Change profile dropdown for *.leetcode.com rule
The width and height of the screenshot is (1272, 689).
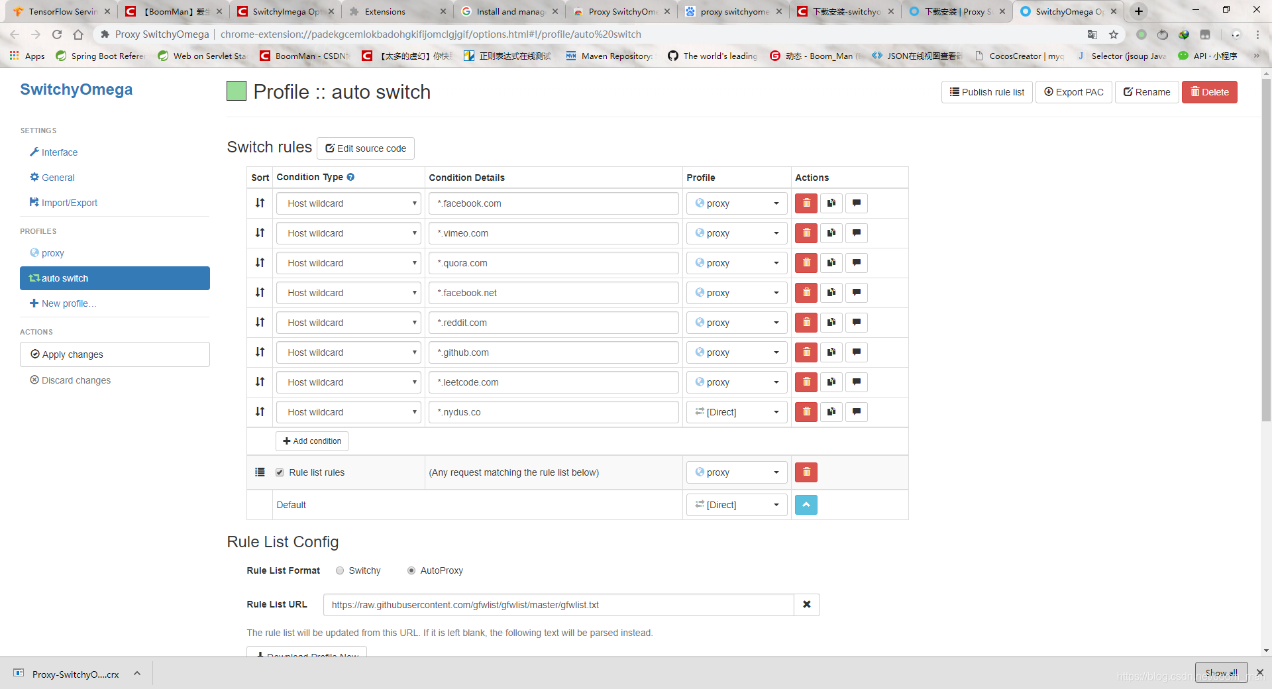pos(737,382)
